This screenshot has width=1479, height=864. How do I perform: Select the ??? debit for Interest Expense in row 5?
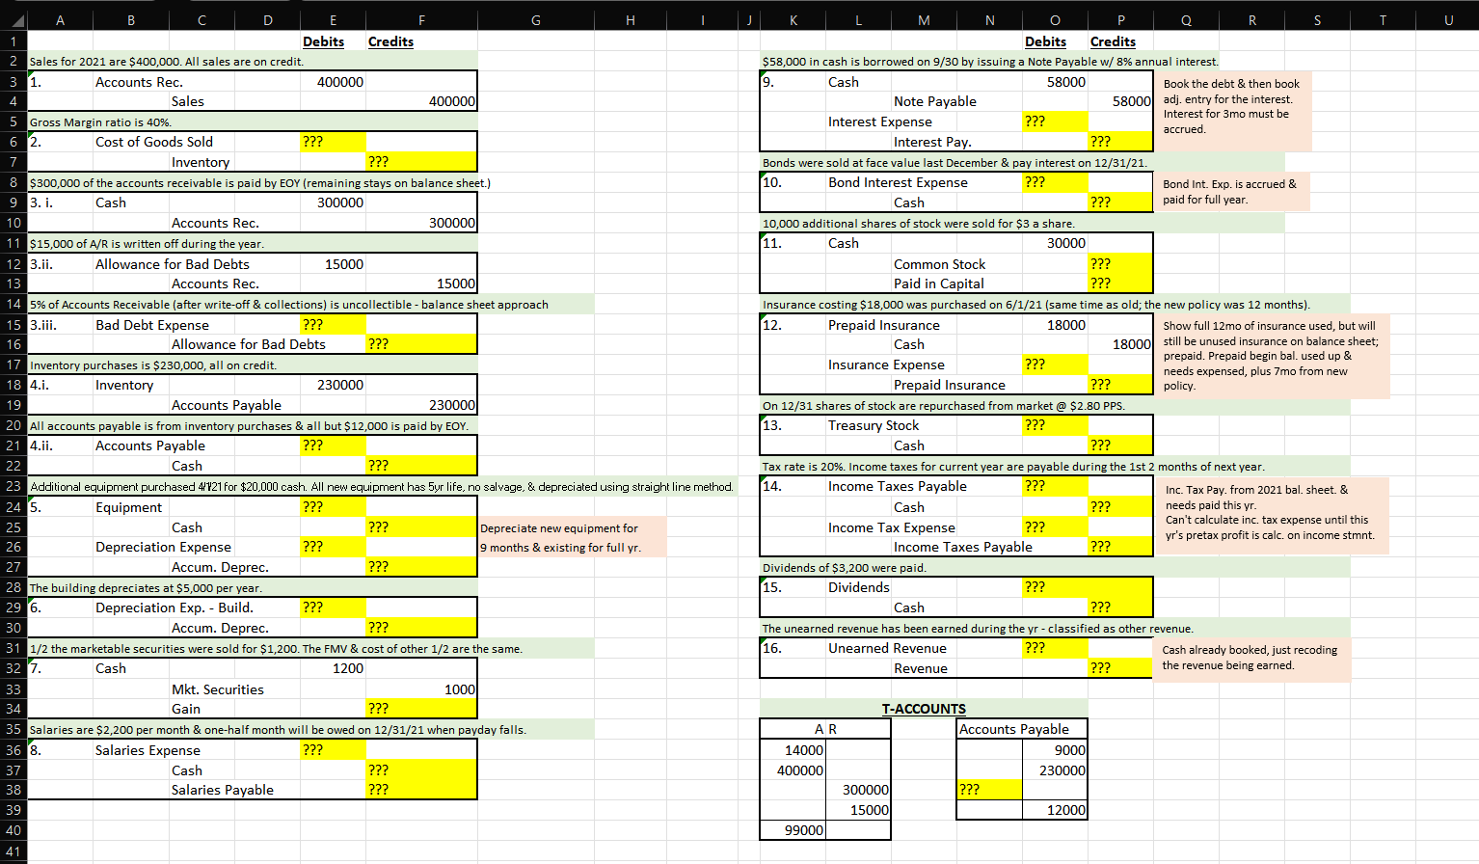click(1055, 121)
